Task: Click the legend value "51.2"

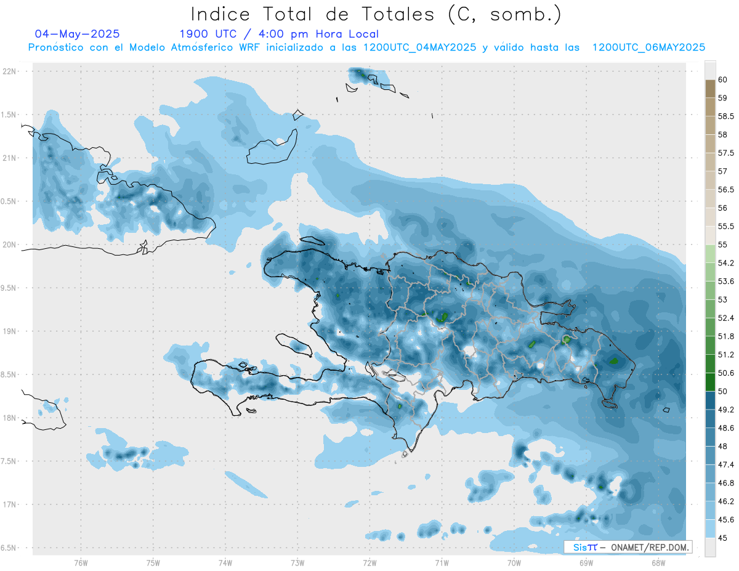Action: click(x=726, y=355)
